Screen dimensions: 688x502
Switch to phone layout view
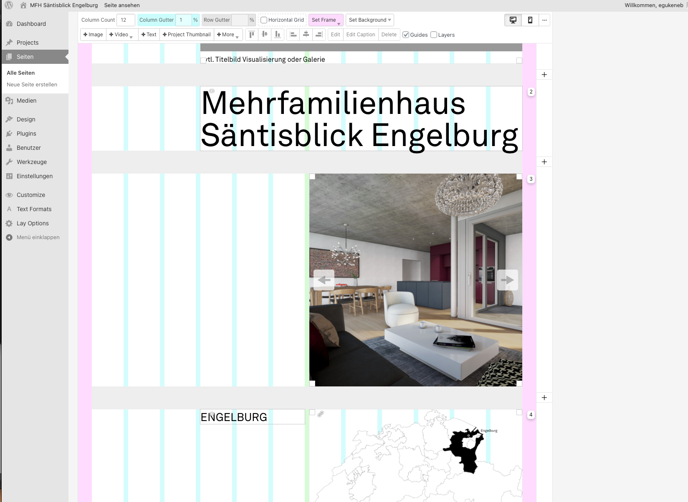pos(530,20)
